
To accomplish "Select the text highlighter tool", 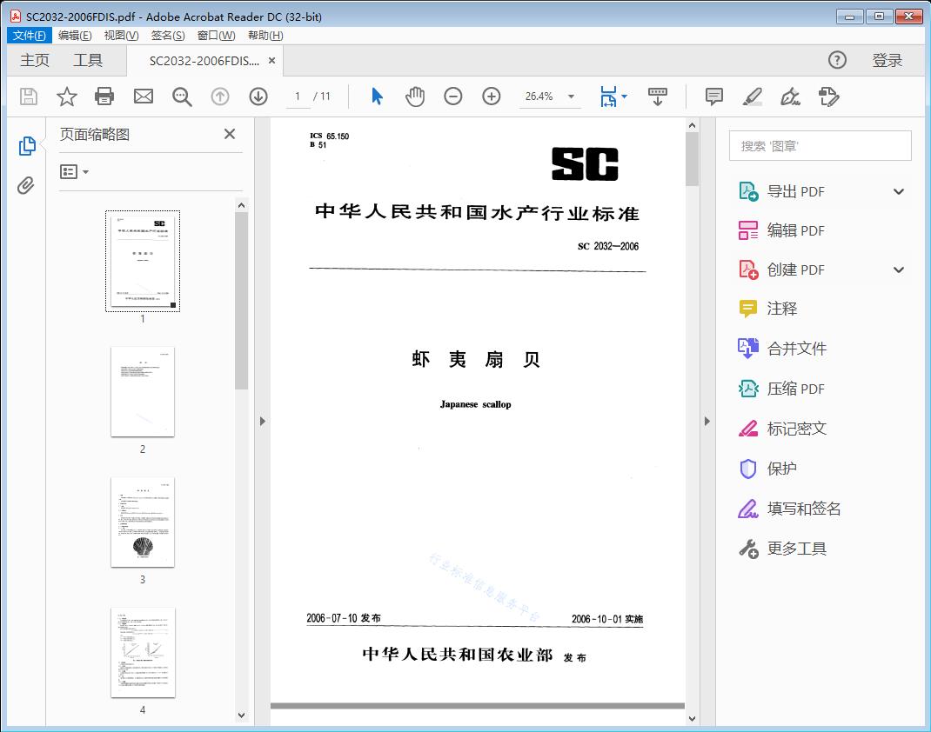I will (x=752, y=96).
